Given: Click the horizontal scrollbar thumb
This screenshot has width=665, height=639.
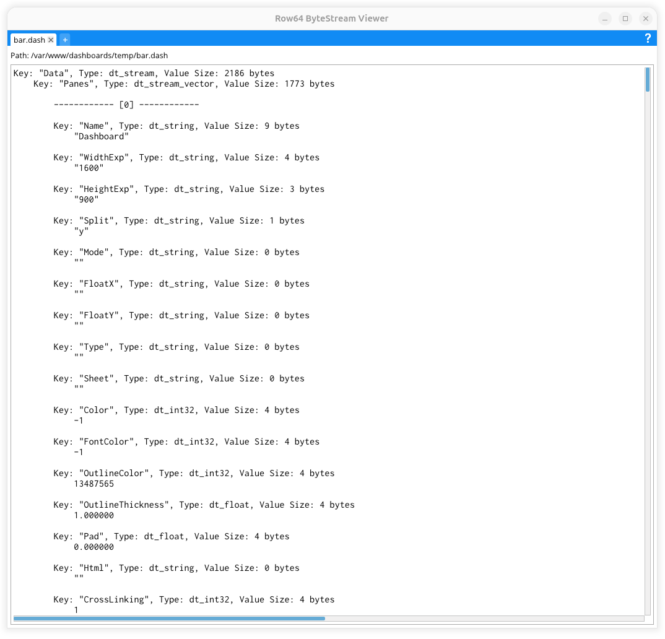Looking at the screenshot, I should [x=169, y=619].
